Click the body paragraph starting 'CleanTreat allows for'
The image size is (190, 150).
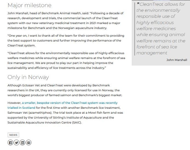66,60
